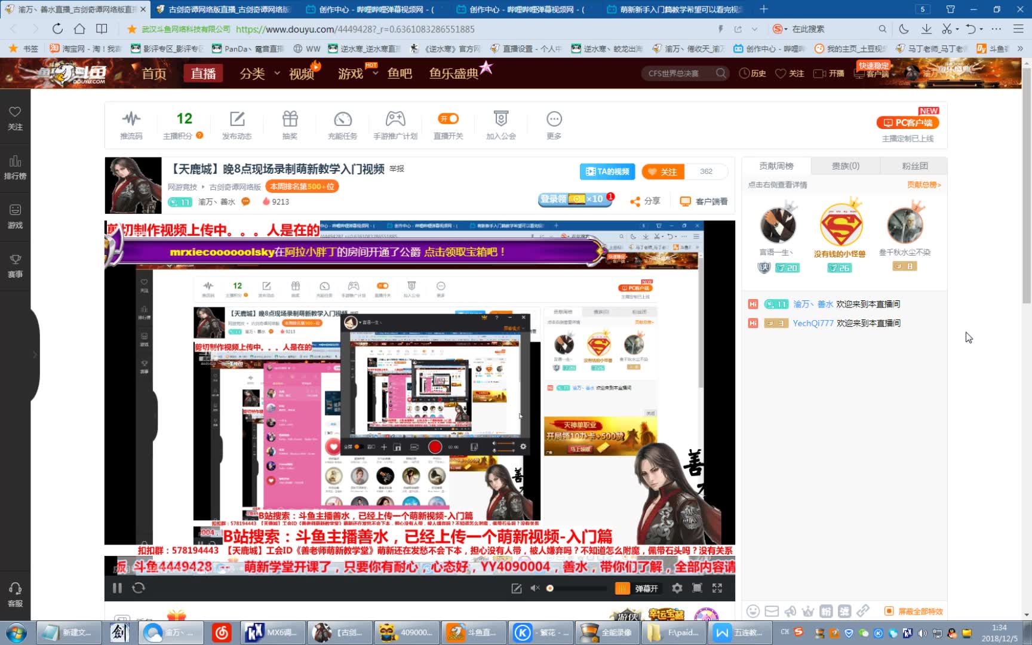Click 举报 report link
Image resolution: width=1032 pixels, height=645 pixels.
point(397,169)
